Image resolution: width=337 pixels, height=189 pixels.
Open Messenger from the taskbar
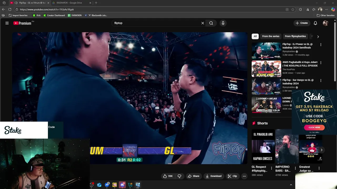click(107, 185)
